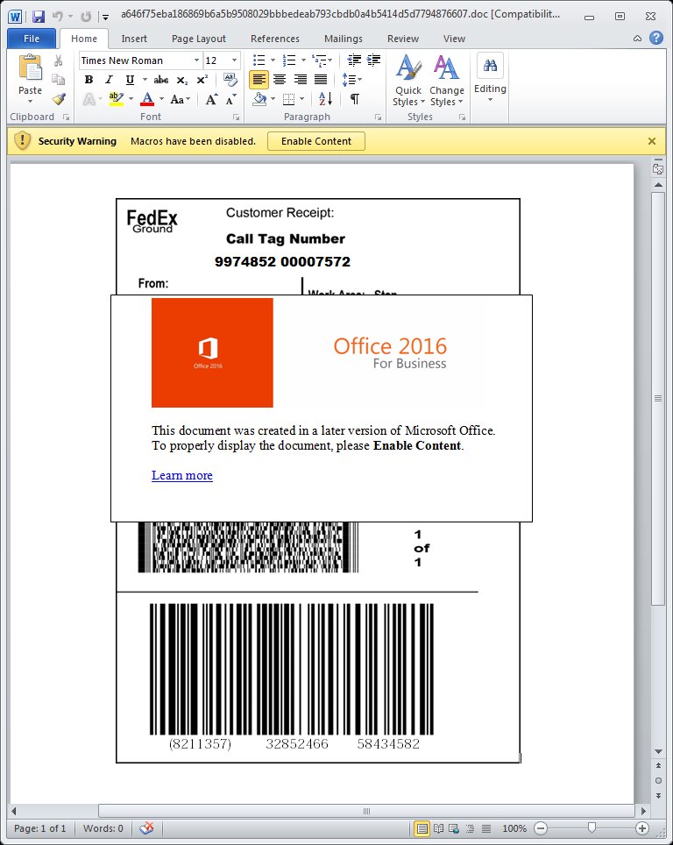Click the Shading paint bucket icon

pos(259,99)
